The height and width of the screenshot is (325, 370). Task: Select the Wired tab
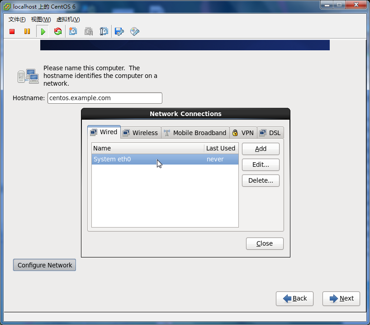104,132
